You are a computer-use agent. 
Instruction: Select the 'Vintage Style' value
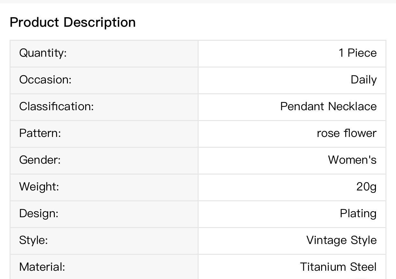tap(341, 240)
